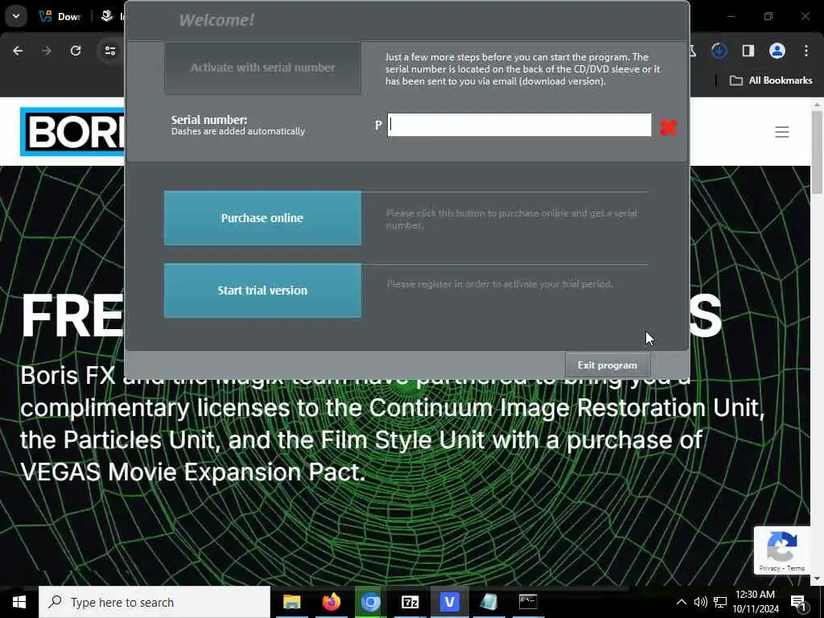Open Chrome three-dot menu
This screenshot has width=824, height=618.
click(805, 51)
